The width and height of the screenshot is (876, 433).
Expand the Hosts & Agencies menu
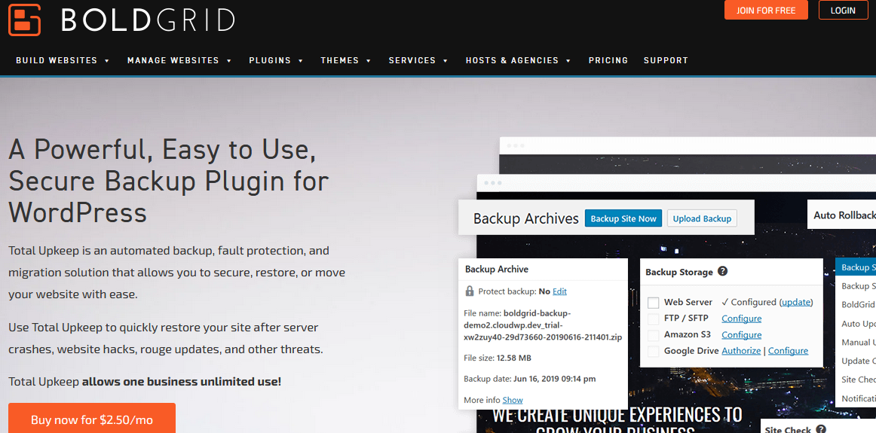pyautogui.click(x=518, y=60)
